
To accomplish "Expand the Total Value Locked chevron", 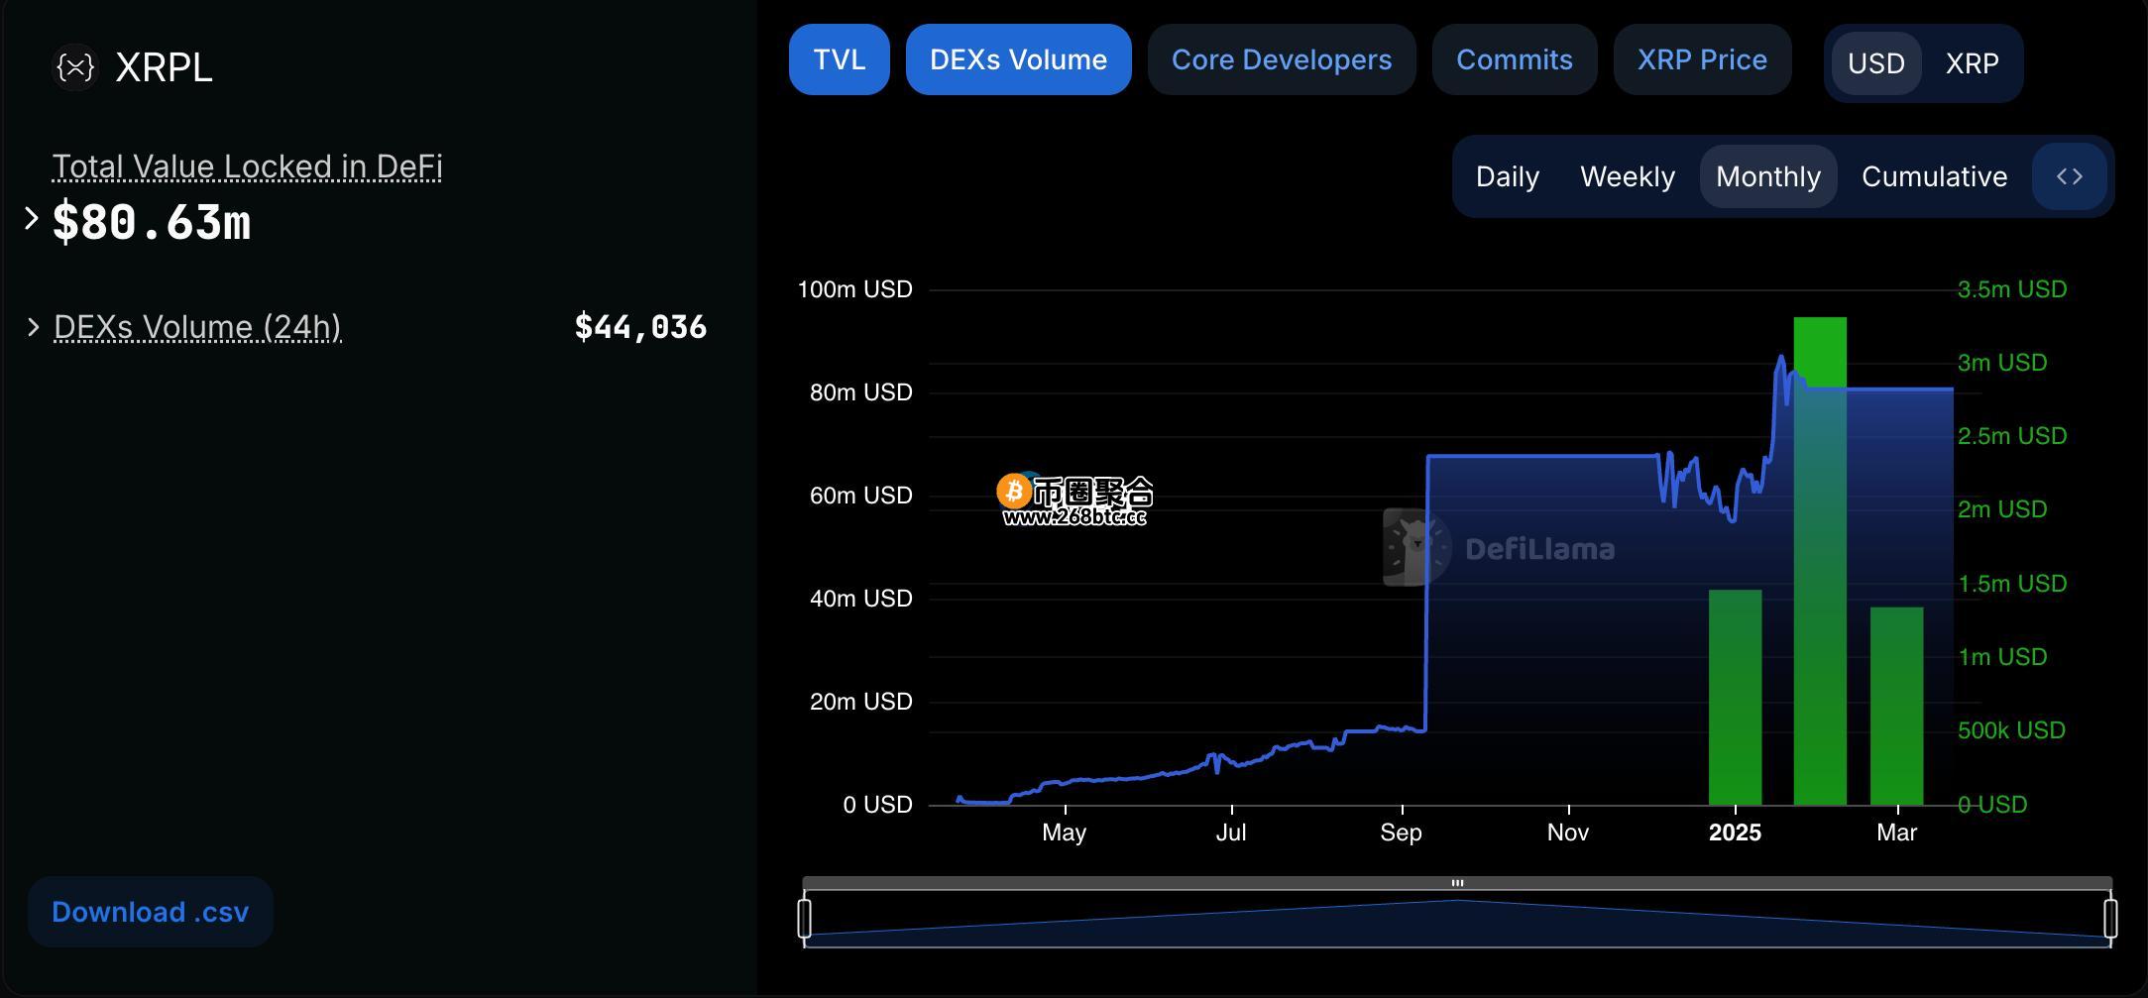I will tap(31, 218).
